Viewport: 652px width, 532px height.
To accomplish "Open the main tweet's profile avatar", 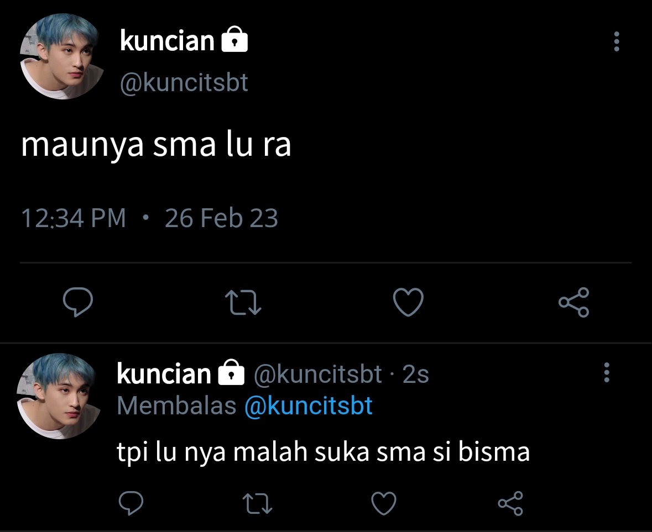I will click(62, 56).
